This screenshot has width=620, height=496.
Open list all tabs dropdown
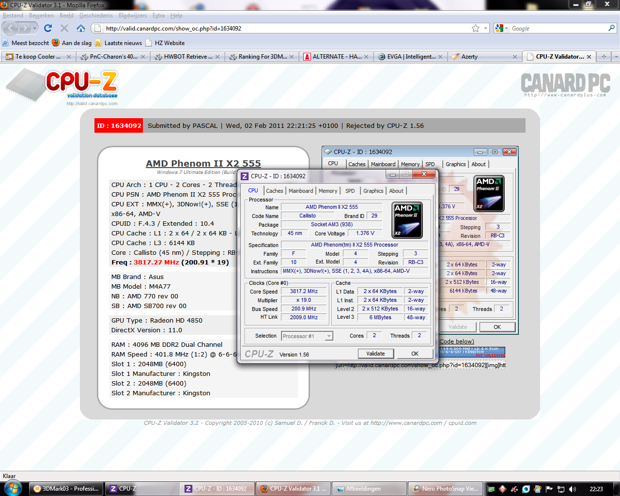point(616,57)
